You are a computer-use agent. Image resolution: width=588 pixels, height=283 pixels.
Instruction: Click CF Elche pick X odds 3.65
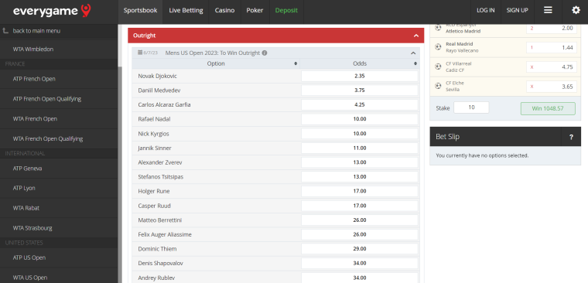pos(551,86)
